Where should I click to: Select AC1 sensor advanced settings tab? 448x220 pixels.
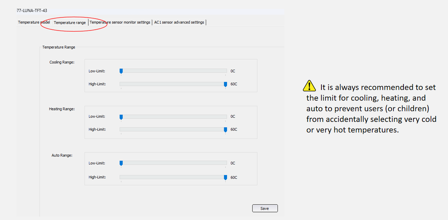[179, 22]
